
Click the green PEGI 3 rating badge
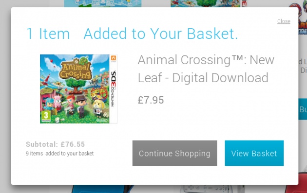(x=46, y=116)
